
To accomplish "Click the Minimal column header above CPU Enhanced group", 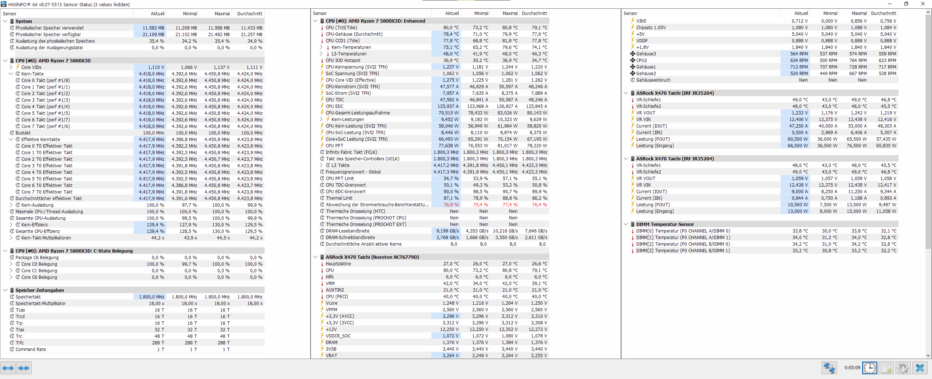I will coord(475,13).
